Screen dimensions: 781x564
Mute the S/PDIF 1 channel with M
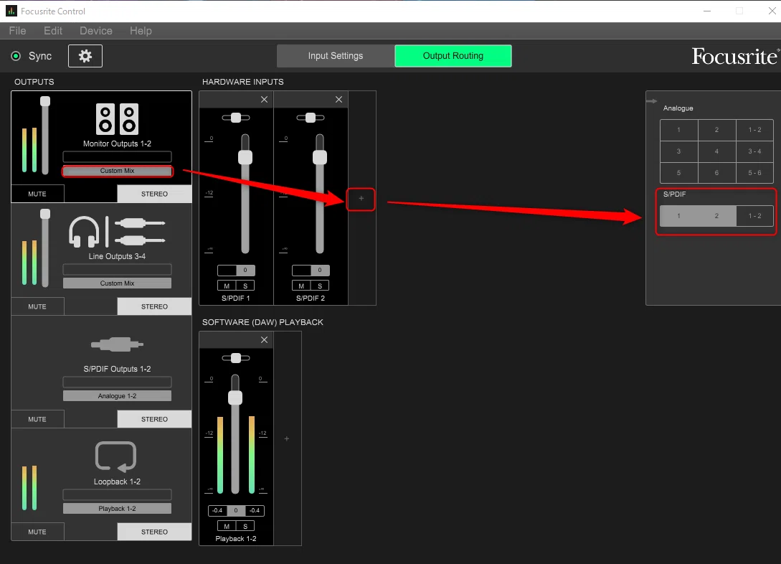[227, 286]
